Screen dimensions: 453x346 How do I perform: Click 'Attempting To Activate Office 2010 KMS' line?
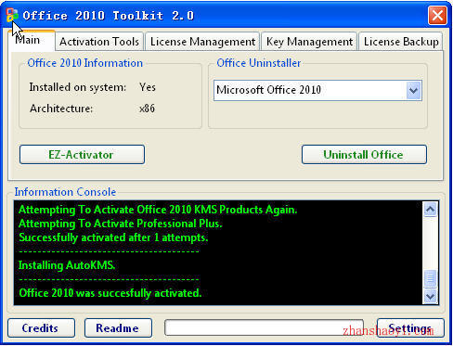[158, 210]
